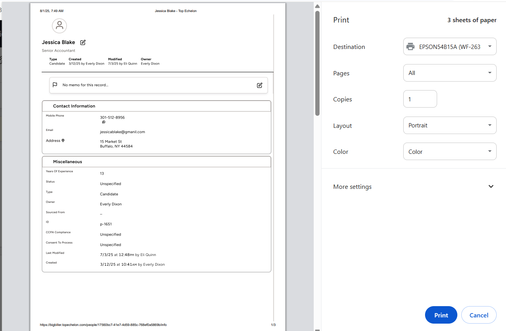The width and height of the screenshot is (506, 331).
Task: Click the 8/1/25, 7:49 AM timestamp
Action: [x=51, y=11]
